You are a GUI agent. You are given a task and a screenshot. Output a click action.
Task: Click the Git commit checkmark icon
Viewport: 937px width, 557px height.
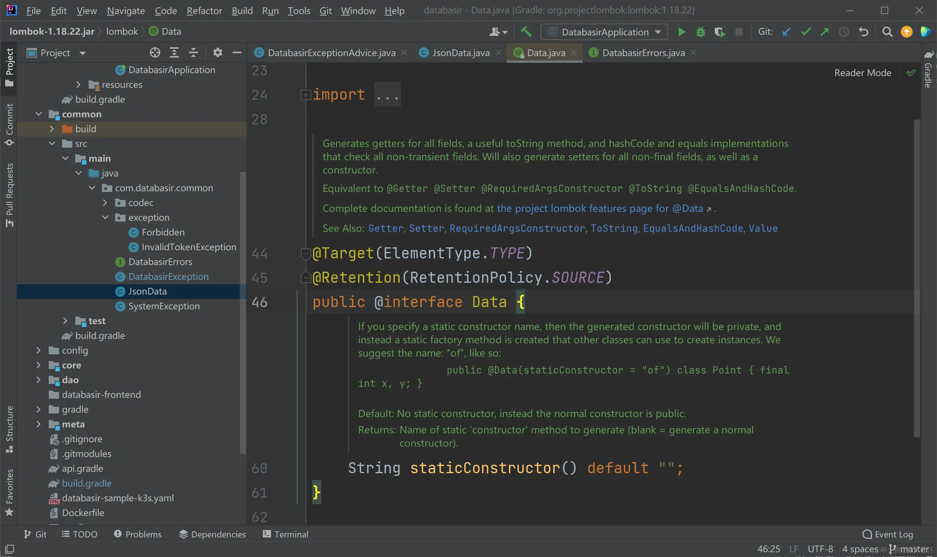click(806, 32)
